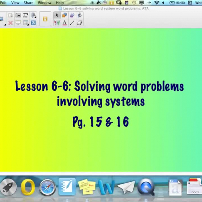Open the Edit menu
202x202 pixels.
pos(3,3)
